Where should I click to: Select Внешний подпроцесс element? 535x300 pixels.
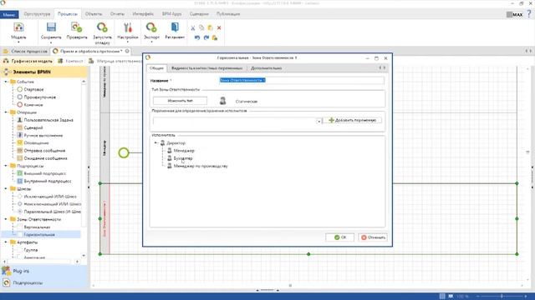[44, 174]
